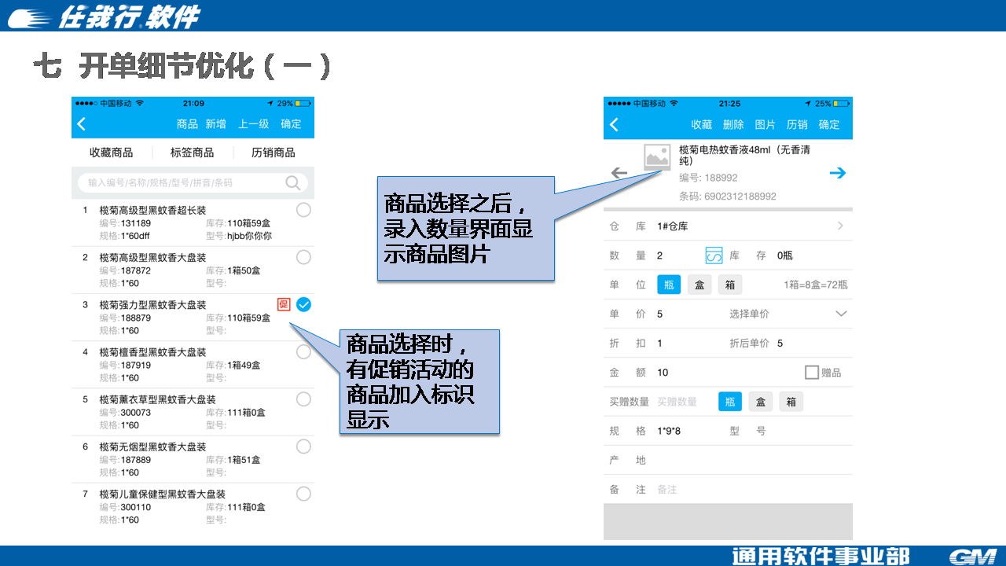This screenshot has height=566, width=1006.
Task: Deselect the checked 榄菊强力型黑蚊香大盘装 item
Action: pyautogui.click(x=303, y=304)
